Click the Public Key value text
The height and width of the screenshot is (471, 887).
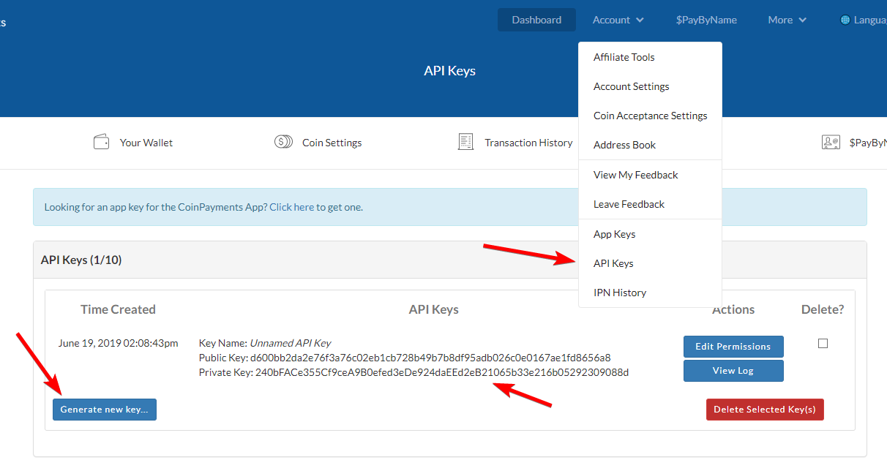pos(430,358)
